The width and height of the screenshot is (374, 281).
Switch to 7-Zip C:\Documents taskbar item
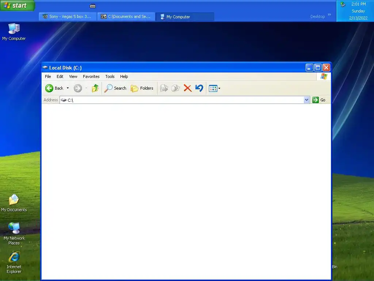point(126,16)
